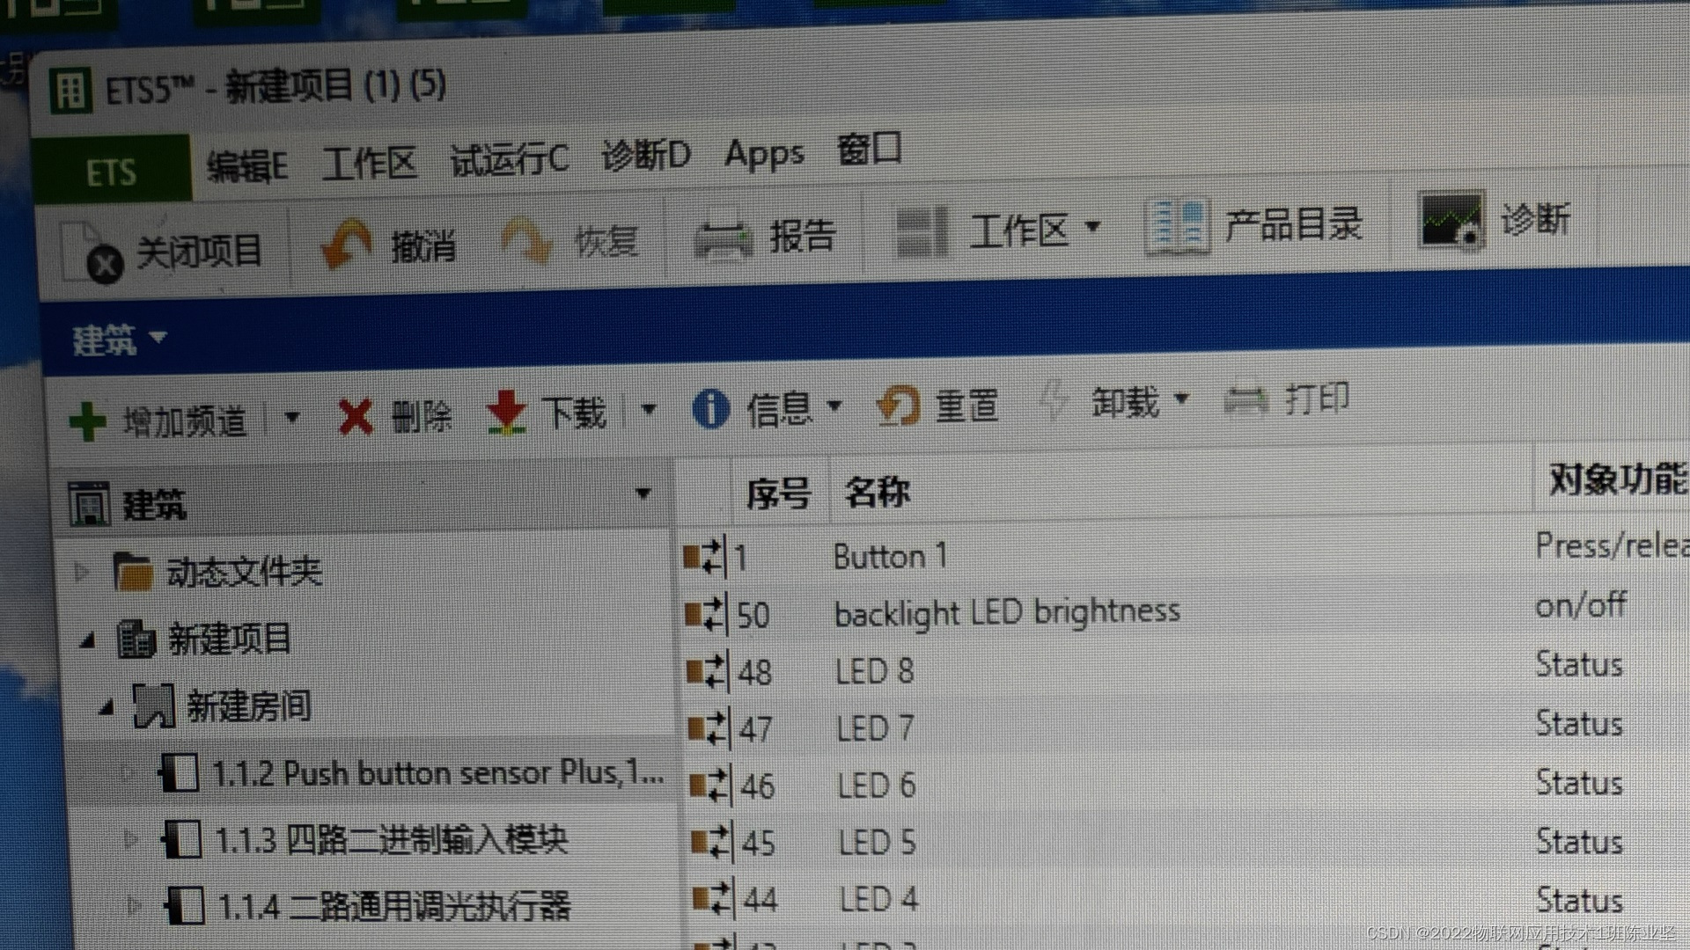Screen dimensions: 1690x950
Task: Open Reports via the 报告 printer icon
Action: pyautogui.click(x=723, y=238)
